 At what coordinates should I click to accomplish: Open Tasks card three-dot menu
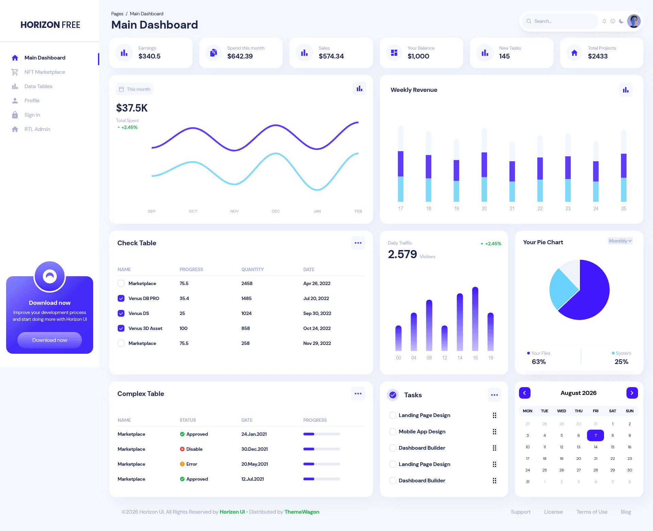click(495, 395)
